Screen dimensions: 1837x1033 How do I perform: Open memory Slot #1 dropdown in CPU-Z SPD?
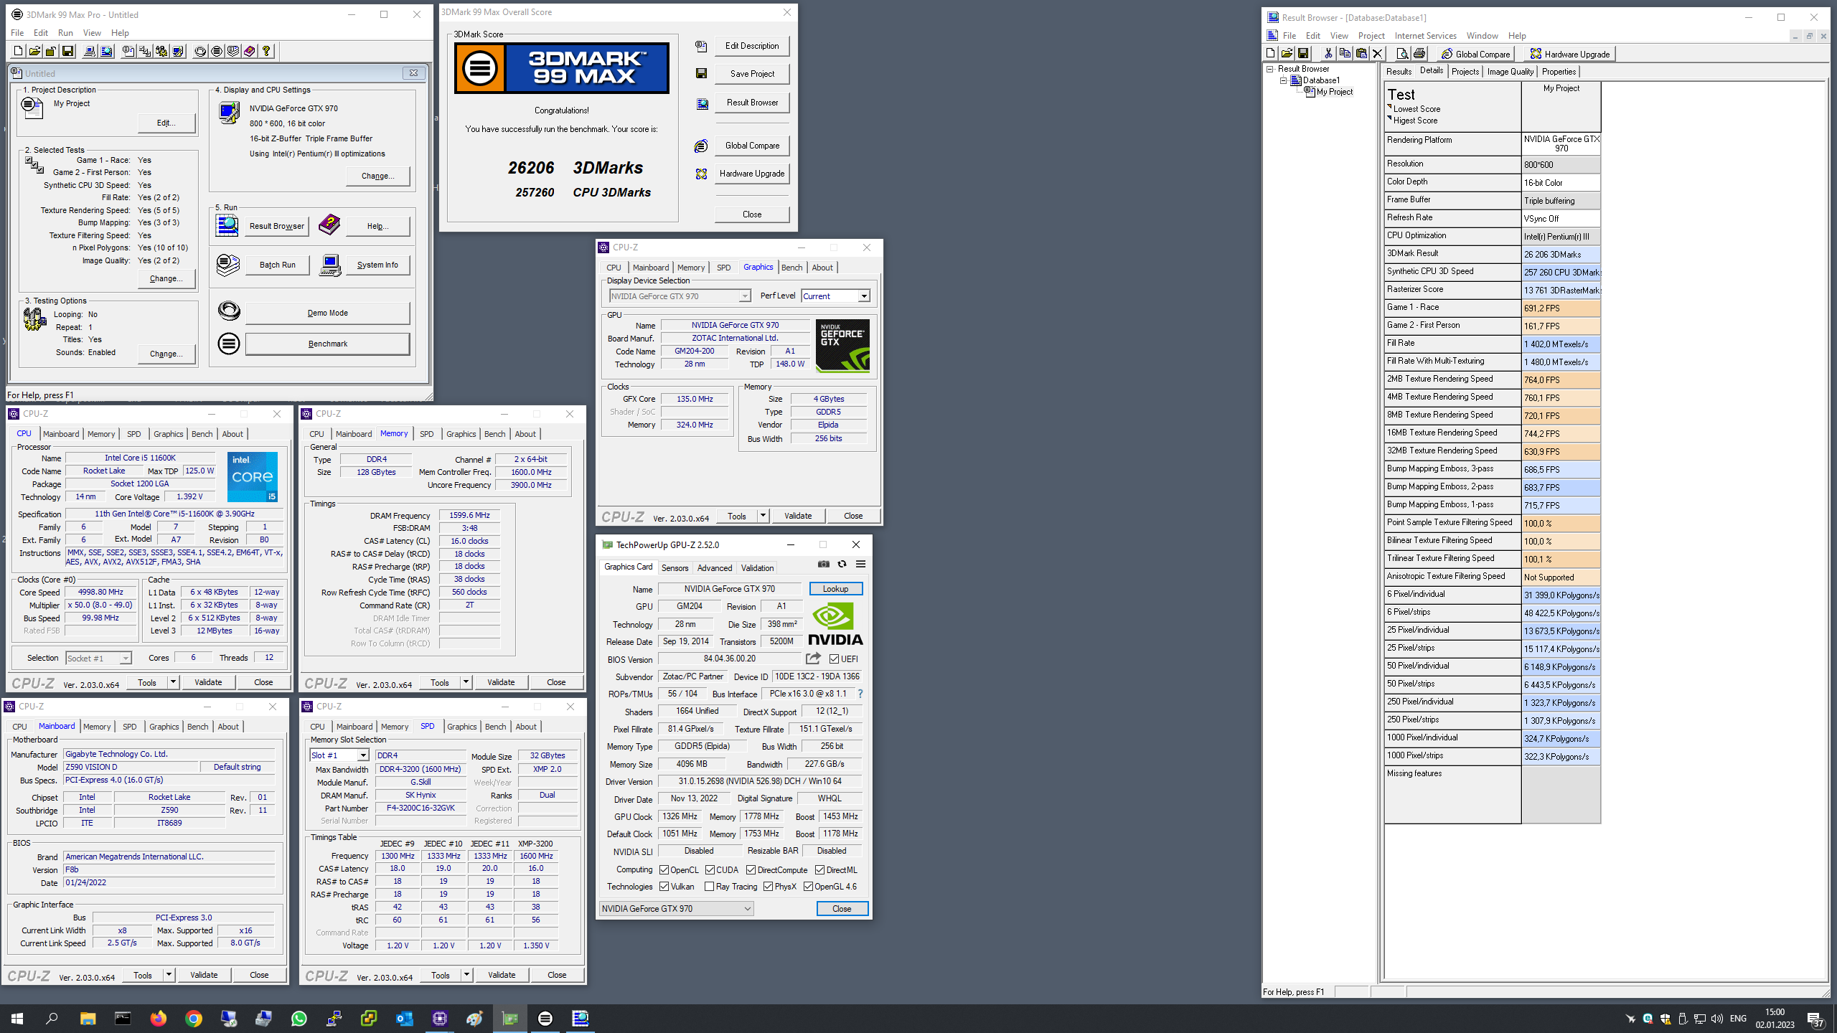click(x=363, y=755)
